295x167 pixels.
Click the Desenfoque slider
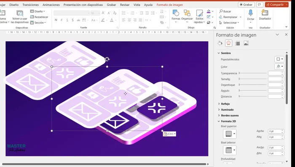(x=253, y=85)
